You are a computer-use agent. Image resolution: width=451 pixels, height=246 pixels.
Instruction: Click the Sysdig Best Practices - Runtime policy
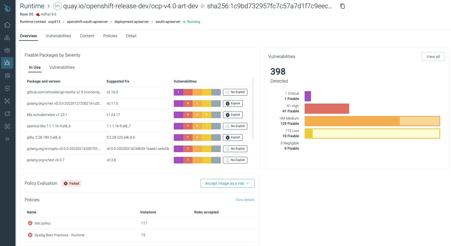pos(59,235)
